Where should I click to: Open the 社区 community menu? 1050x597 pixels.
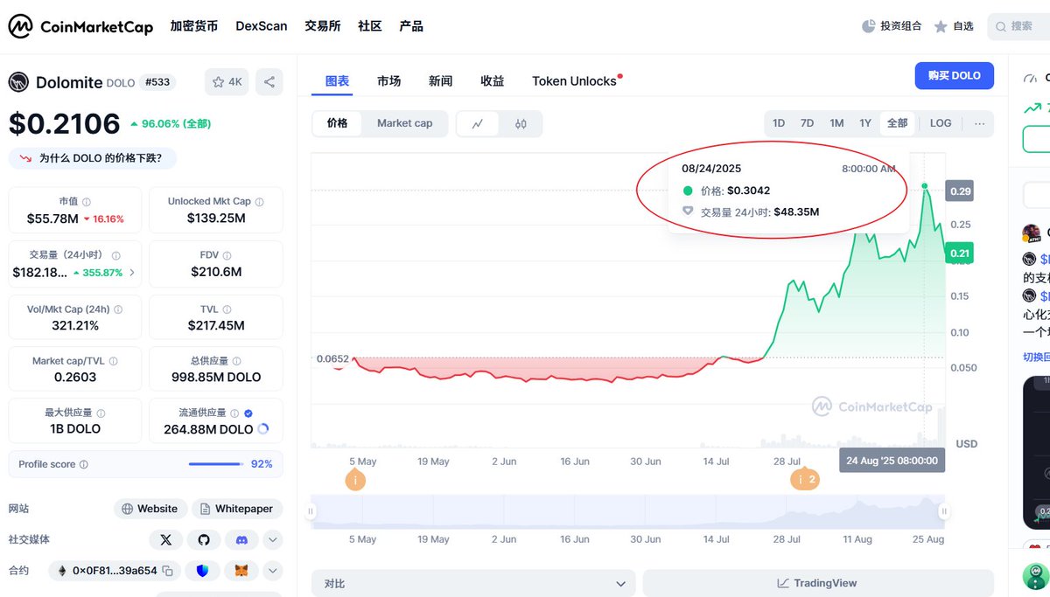pos(370,26)
